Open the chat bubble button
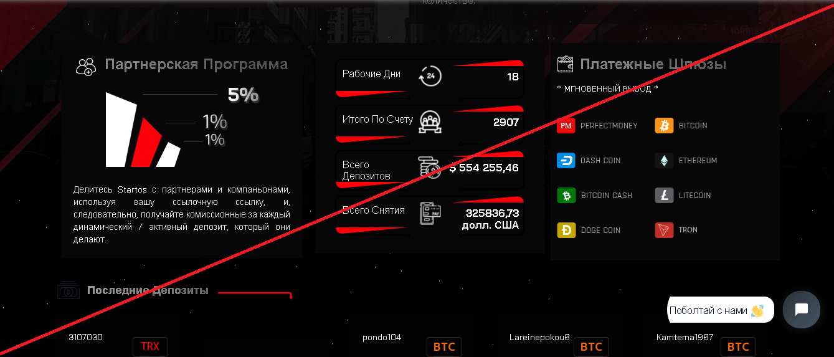 (802, 310)
